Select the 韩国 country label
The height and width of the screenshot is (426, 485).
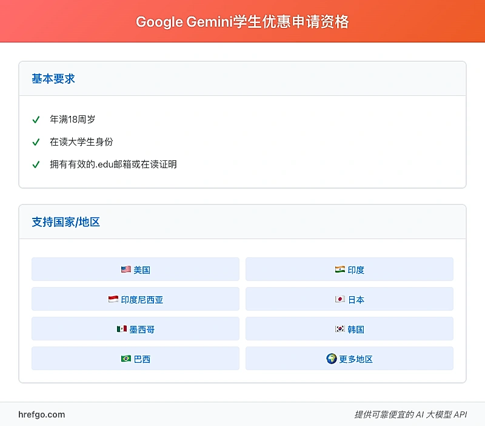[x=356, y=330]
